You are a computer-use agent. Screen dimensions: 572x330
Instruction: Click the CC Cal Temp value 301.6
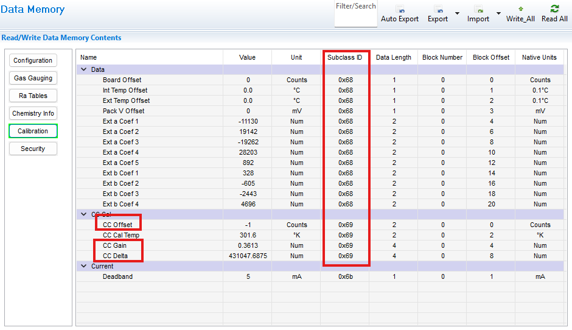click(x=248, y=235)
